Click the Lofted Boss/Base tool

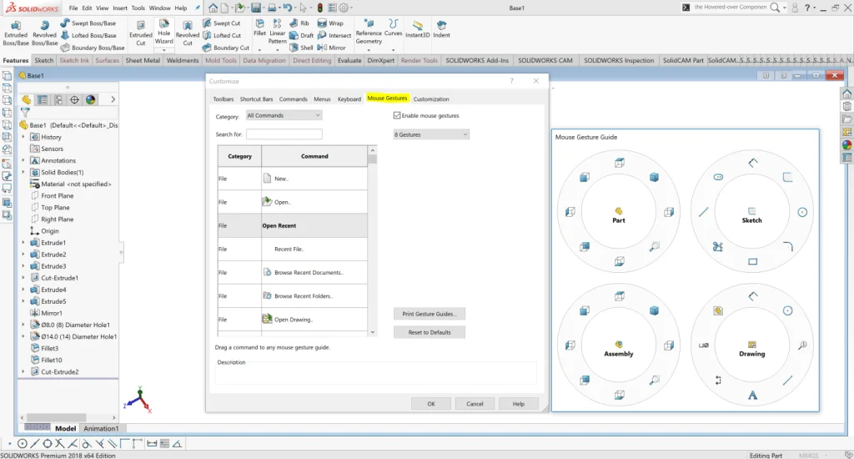(88, 35)
